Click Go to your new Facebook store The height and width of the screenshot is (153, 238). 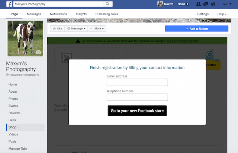tap(137, 111)
